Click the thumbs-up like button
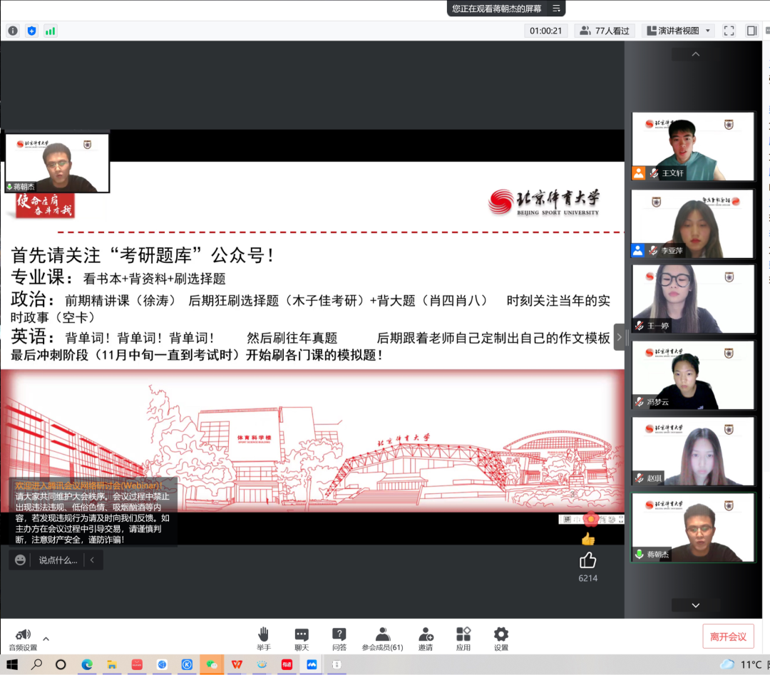 point(587,561)
